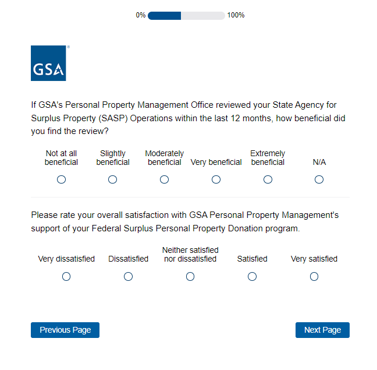The width and height of the screenshot is (377, 370).
Task: Click the 'Dissatisfied' column label
Action: pos(128,259)
